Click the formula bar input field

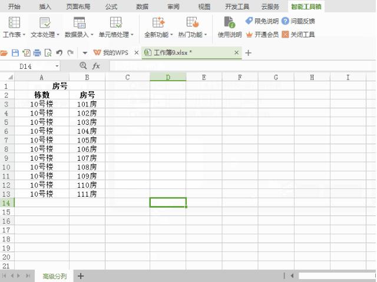[x=243, y=66]
